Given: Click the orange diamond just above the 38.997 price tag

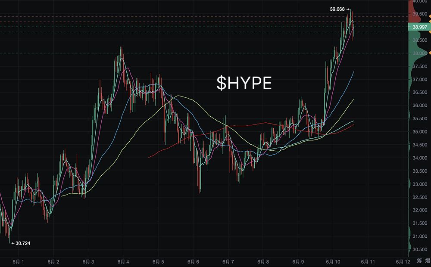Looking at the screenshot, I should click(x=430, y=22).
